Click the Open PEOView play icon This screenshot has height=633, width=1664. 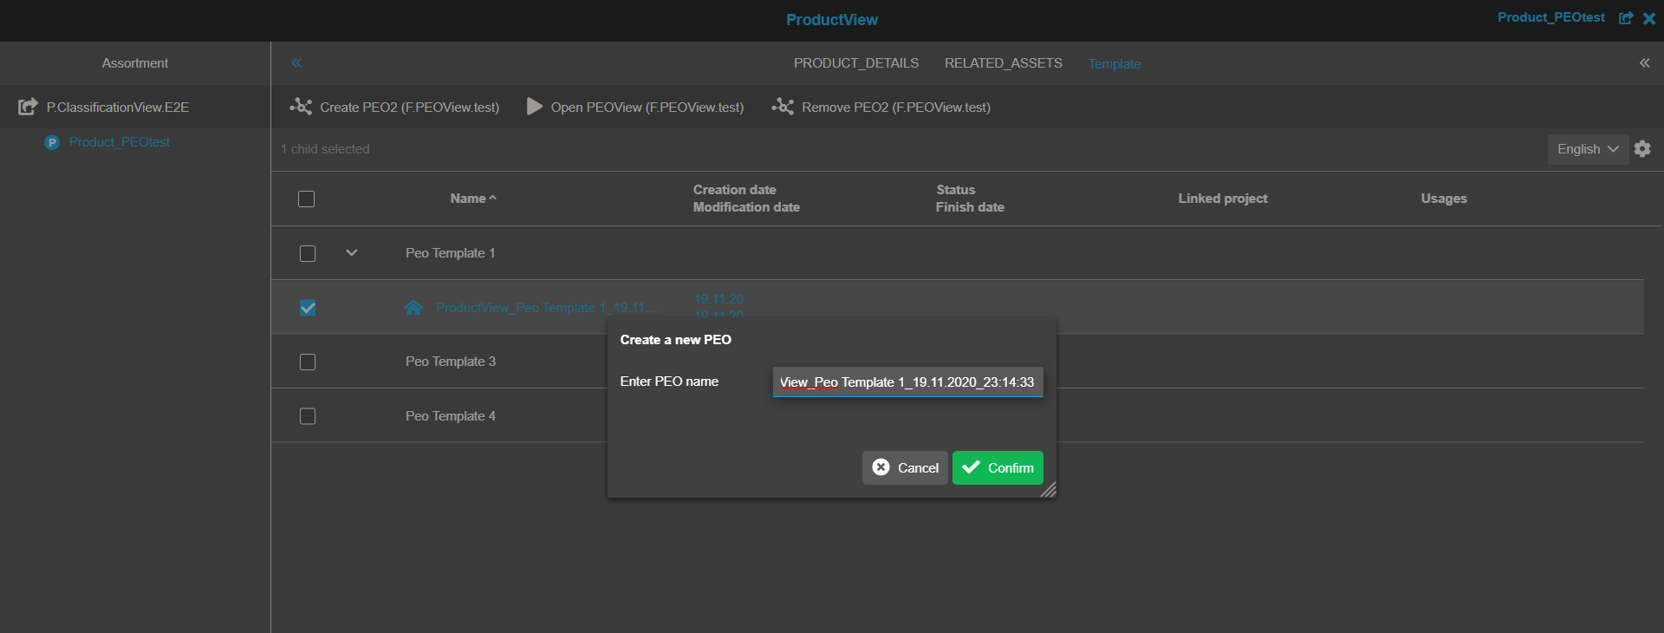tap(535, 107)
